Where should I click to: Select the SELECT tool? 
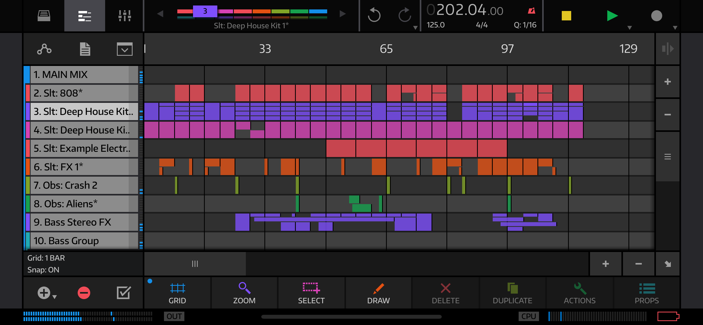[x=311, y=293]
